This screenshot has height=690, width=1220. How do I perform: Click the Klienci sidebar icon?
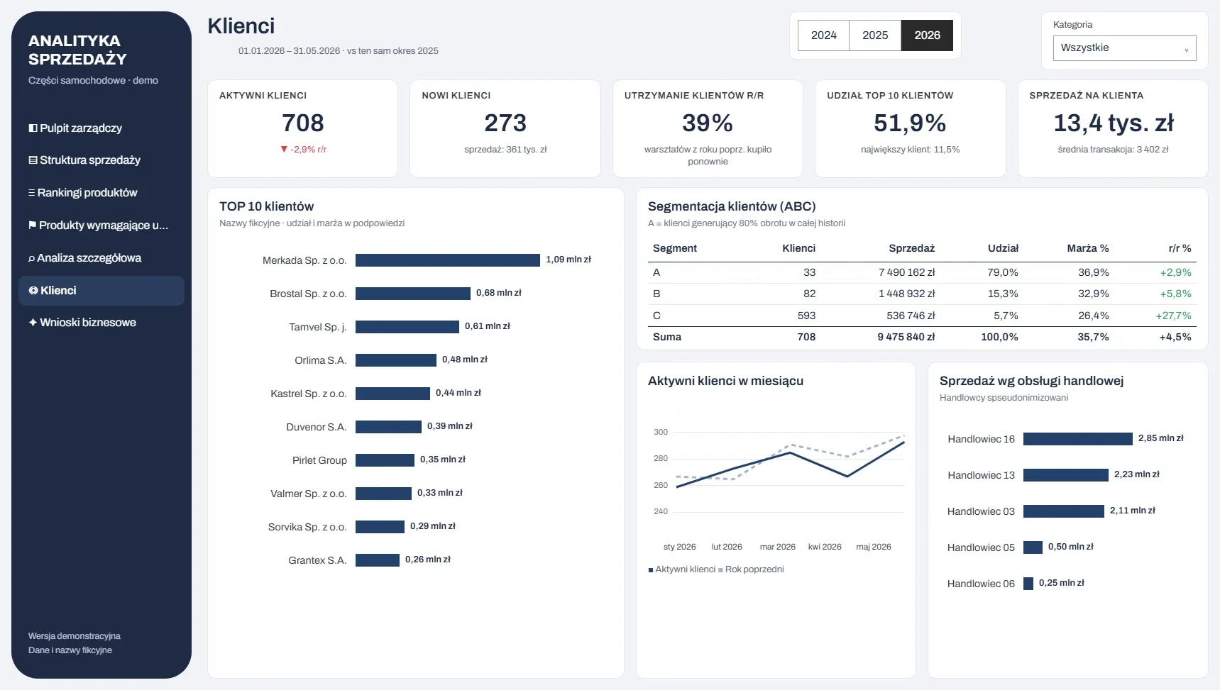33,291
